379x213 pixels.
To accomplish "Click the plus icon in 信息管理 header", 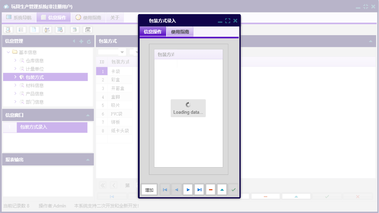I will point(81,42).
